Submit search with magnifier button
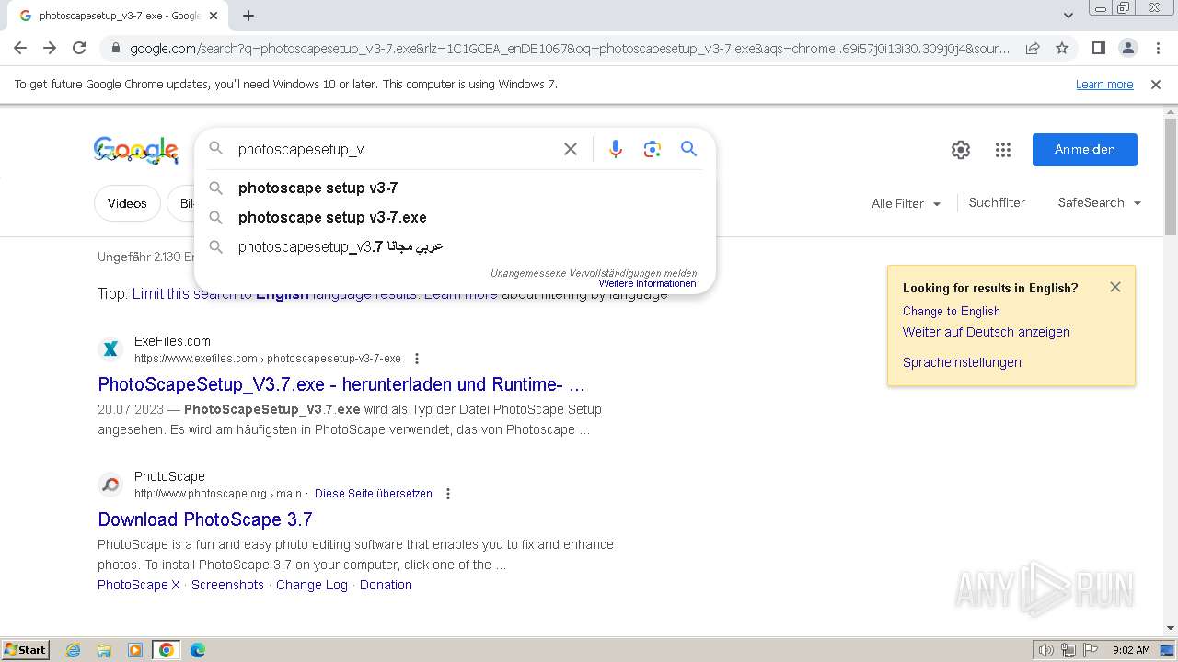Image resolution: width=1178 pixels, height=662 pixels. pyautogui.click(x=688, y=149)
